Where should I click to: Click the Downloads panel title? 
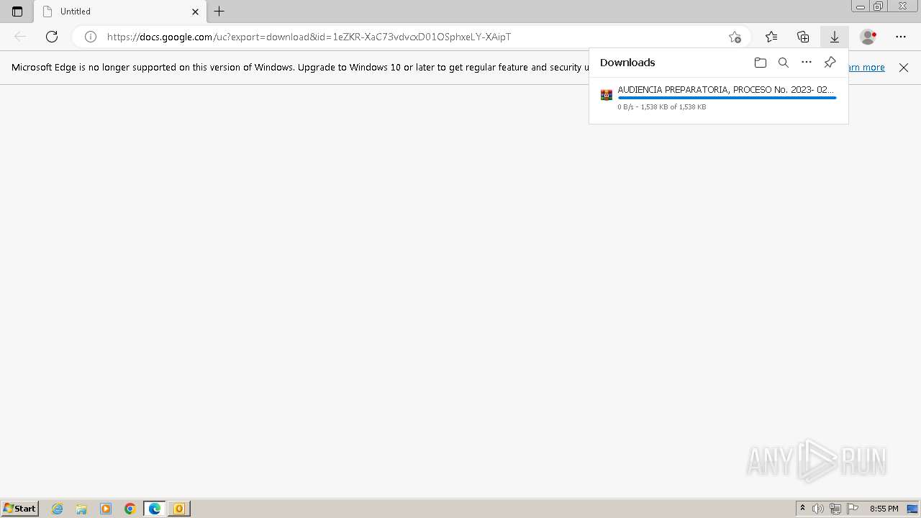click(627, 63)
